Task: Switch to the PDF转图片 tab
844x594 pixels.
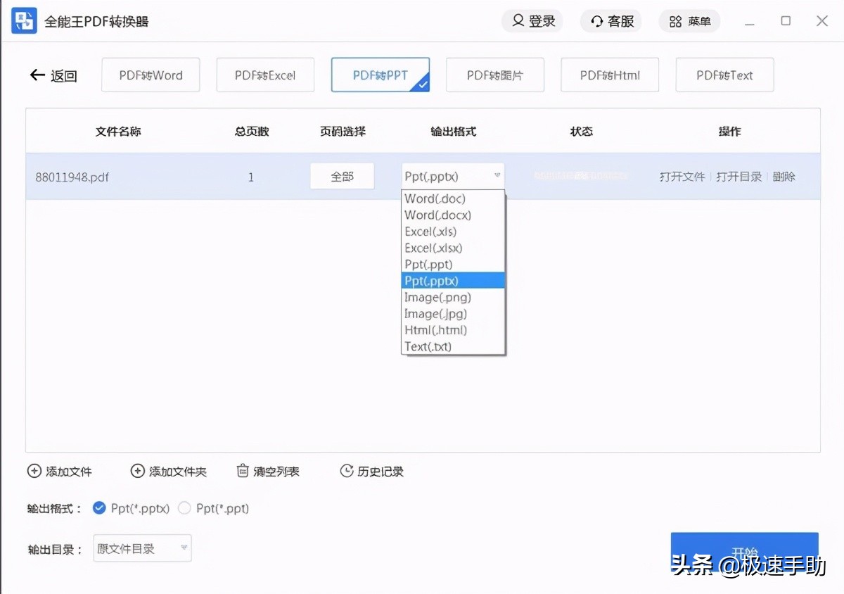Action: (495, 75)
